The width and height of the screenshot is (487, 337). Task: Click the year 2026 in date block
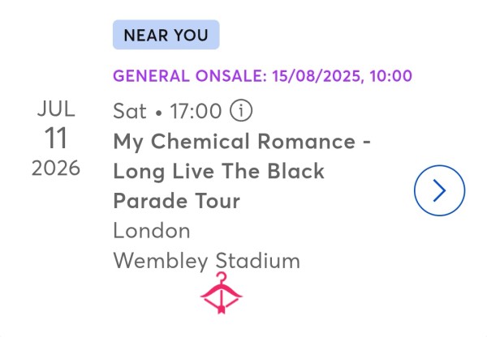[x=56, y=168]
